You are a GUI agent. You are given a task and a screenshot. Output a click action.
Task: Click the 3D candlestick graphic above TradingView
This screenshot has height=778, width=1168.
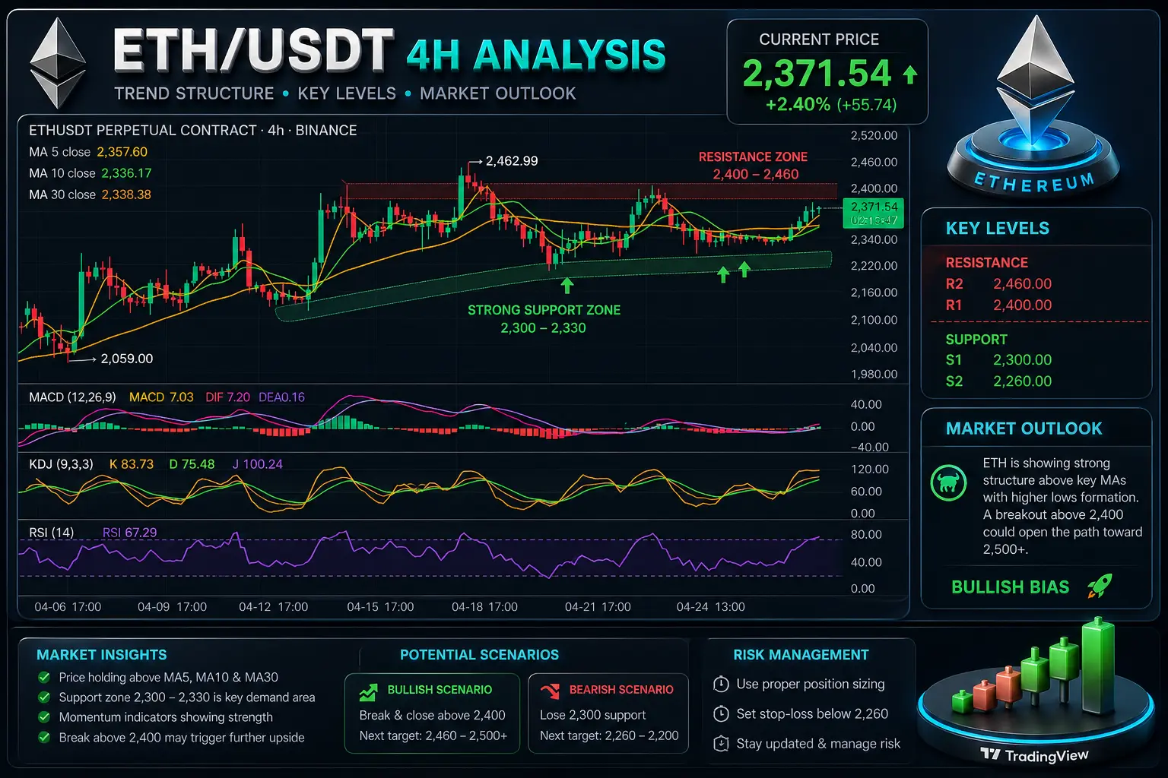(1034, 666)
